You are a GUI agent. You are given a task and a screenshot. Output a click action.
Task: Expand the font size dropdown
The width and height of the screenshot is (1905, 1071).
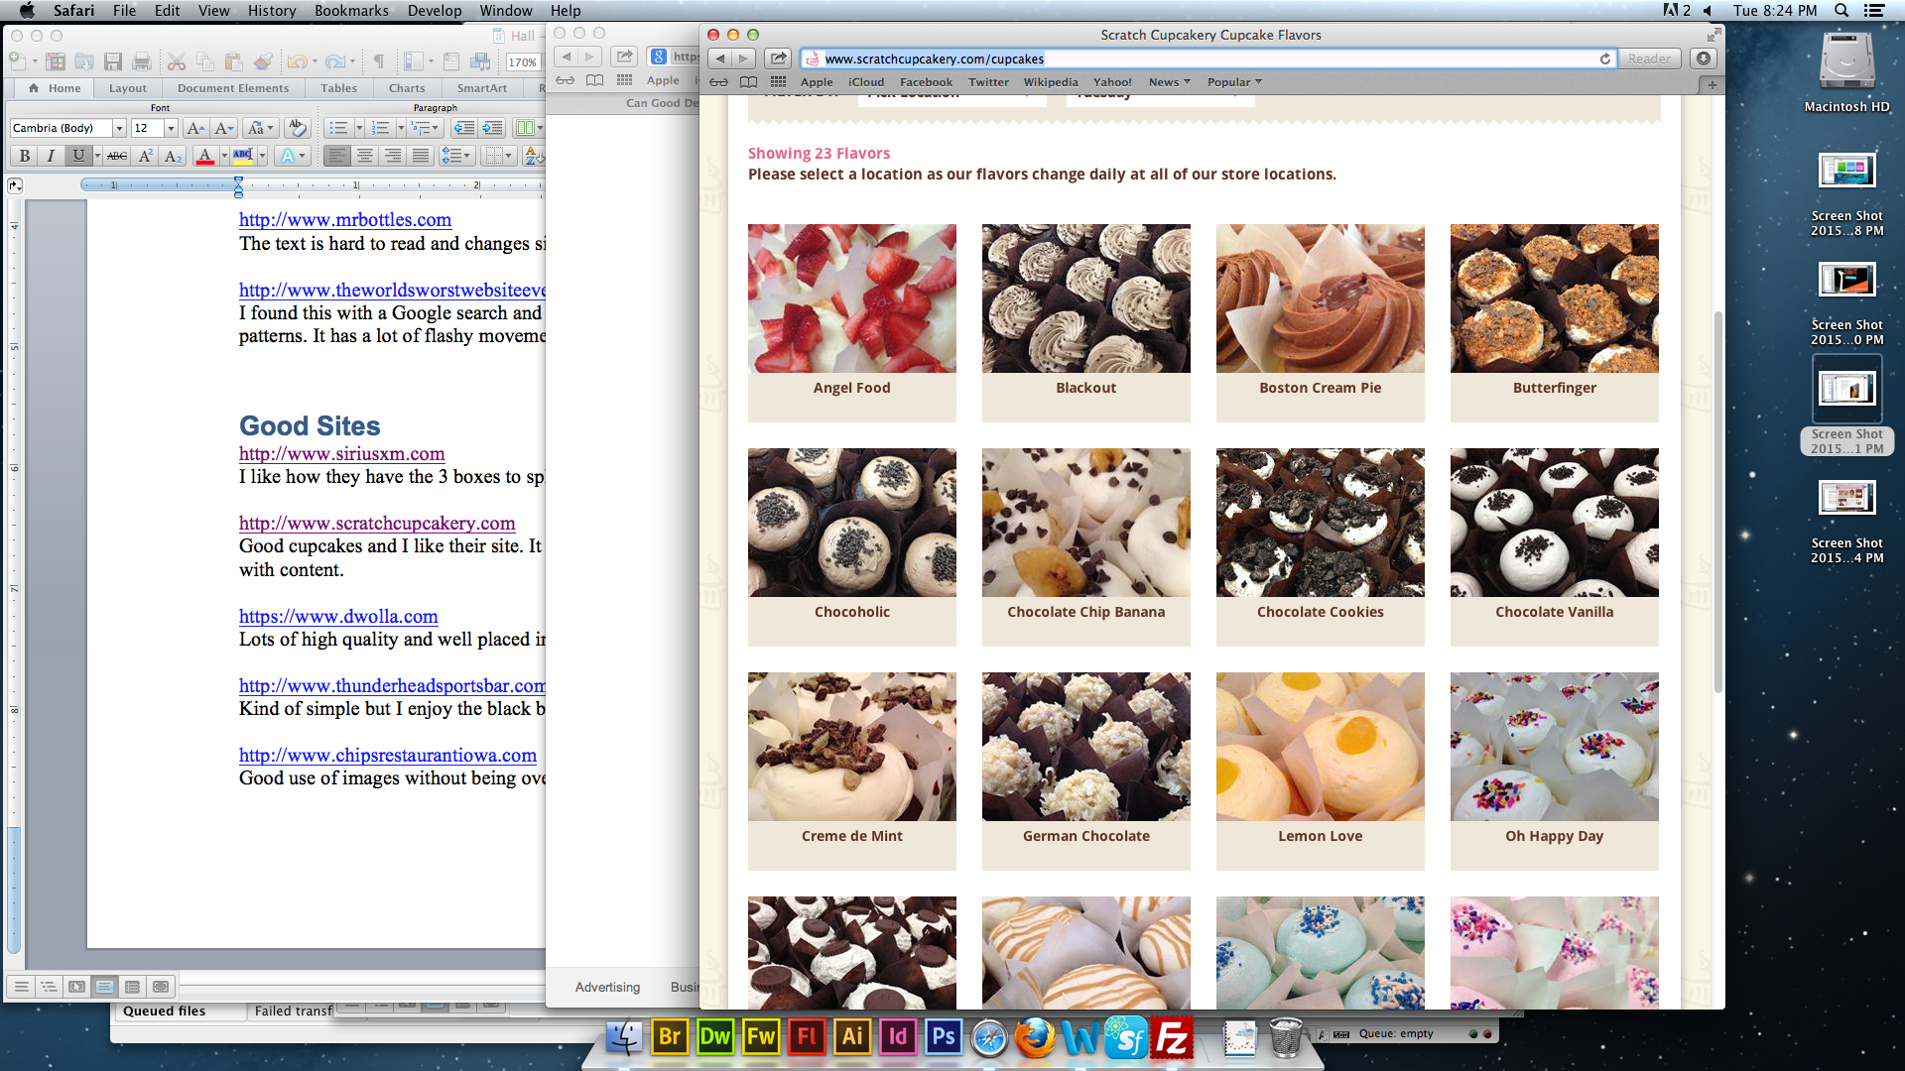click(171, 128)
